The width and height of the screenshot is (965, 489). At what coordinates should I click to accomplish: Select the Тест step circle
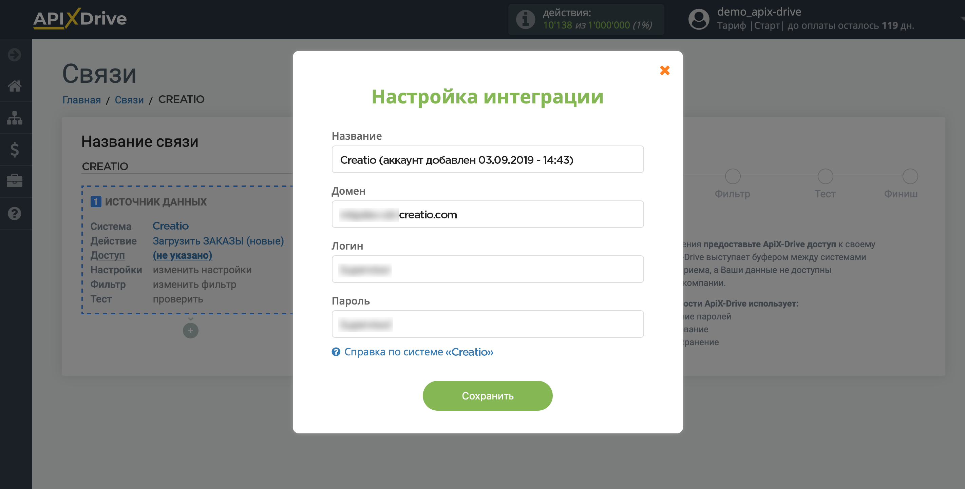tap(825, 176)
